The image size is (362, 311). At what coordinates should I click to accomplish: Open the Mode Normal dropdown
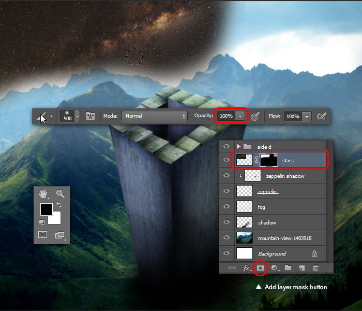click(154, 116)
